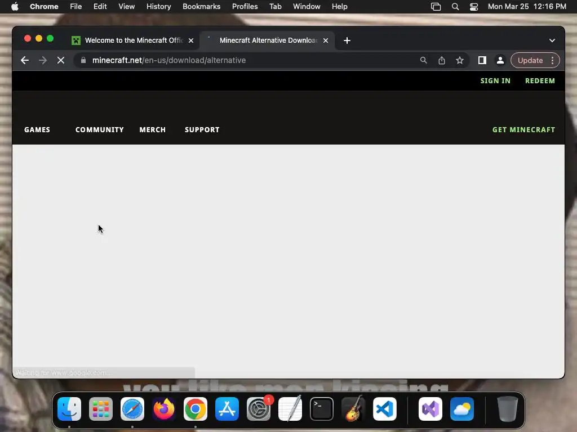577x432 pixels.
Task: Open Launchpad from the Dock
Action: pos(101,409)
